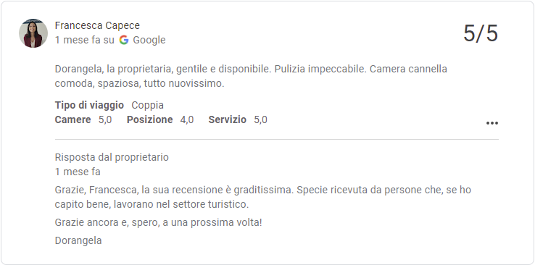This screenshot has width=535, height=265.
Task: Click the Camere 5,0 score
Action: coord(105,120)
